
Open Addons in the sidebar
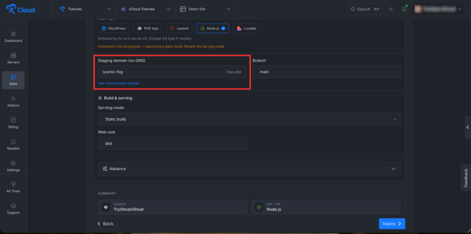13,102
